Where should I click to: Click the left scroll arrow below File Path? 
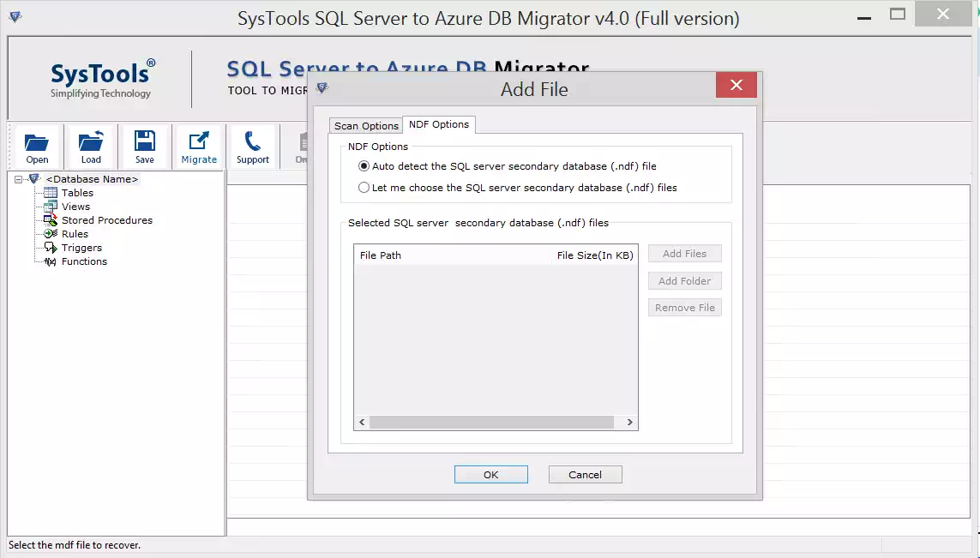(361, 422)
